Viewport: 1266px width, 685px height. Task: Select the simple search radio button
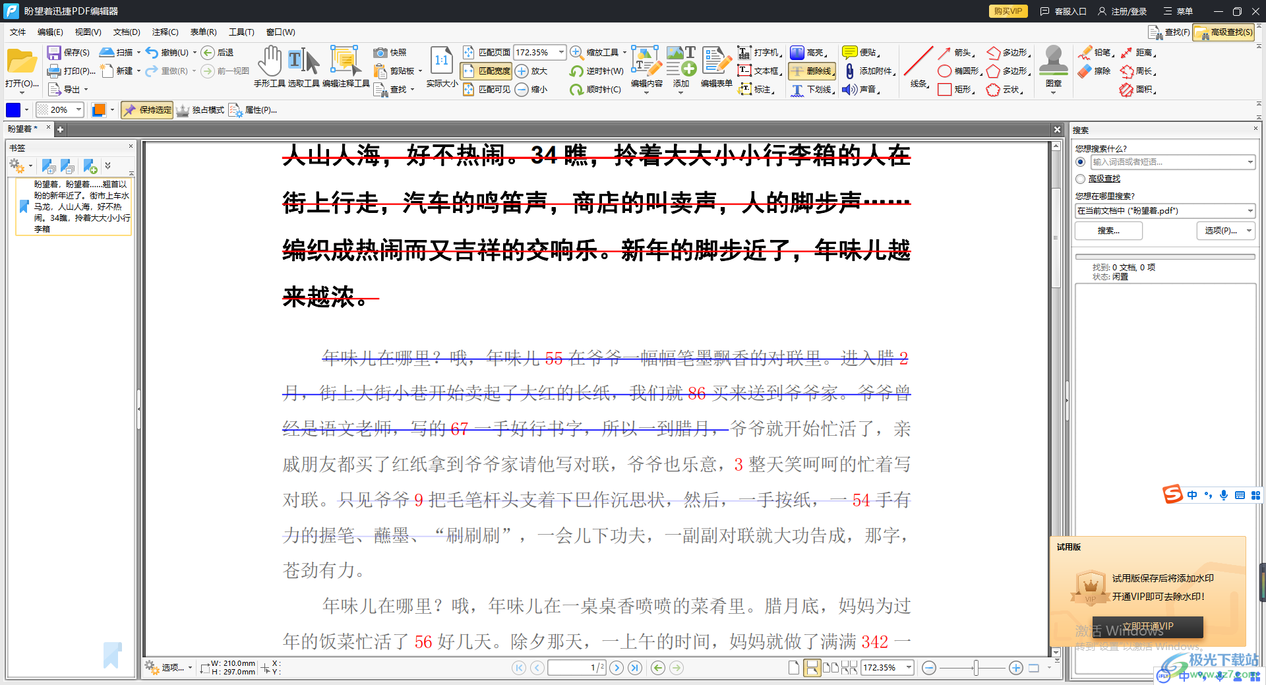point(1080,162)
